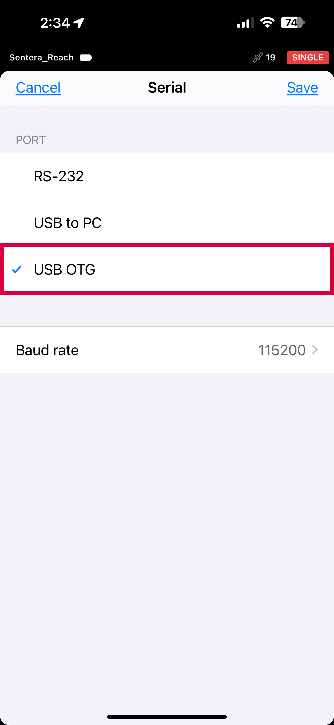This screenshot has height=725, width=334.
Task: Select the USB OTG port option
Action: click(x=64, y=269)
